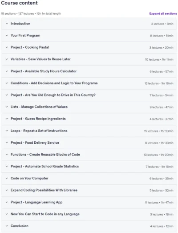178x233 pixels.
Task: Click chevron beside Lists - Manage Collections
Action: click(x=7, y=107)
